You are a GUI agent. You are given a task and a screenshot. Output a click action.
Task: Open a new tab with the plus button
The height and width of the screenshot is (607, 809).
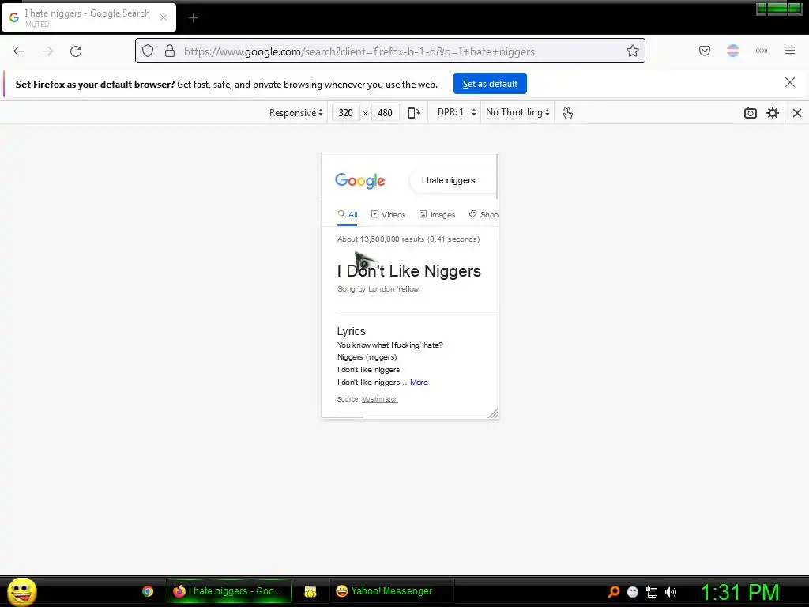tap(193, 18)
